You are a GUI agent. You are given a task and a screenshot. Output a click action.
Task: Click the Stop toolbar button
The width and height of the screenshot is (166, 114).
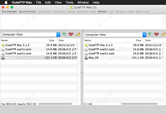tap(93, 11)
